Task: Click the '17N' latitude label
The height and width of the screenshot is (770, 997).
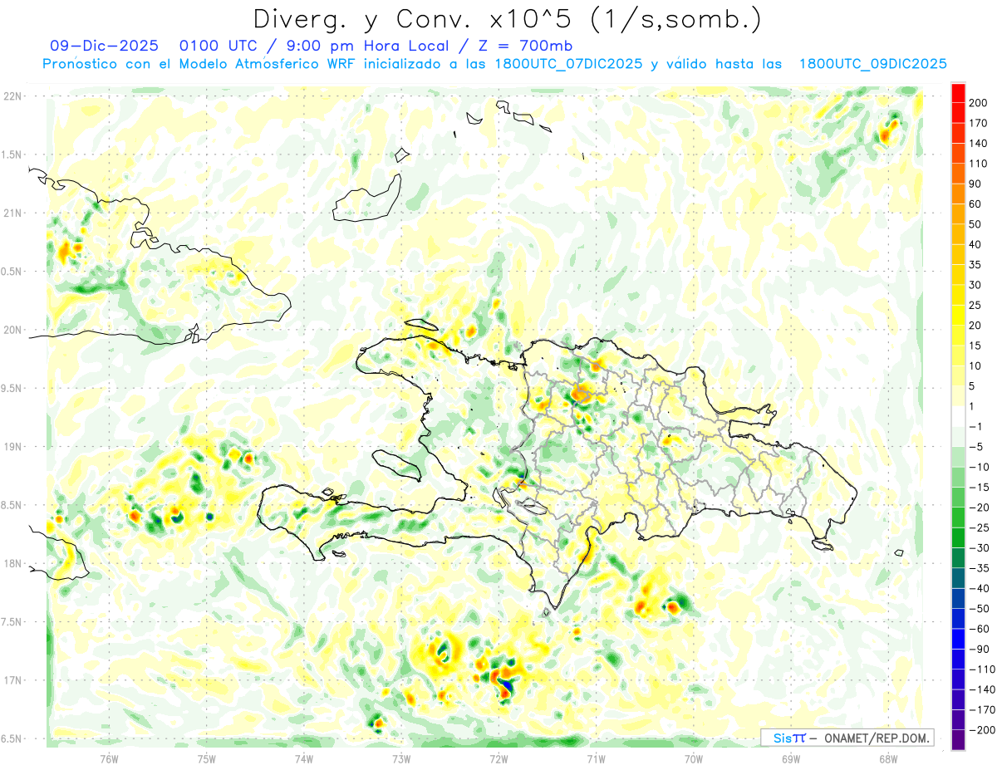Action: (x=12, y=680)
